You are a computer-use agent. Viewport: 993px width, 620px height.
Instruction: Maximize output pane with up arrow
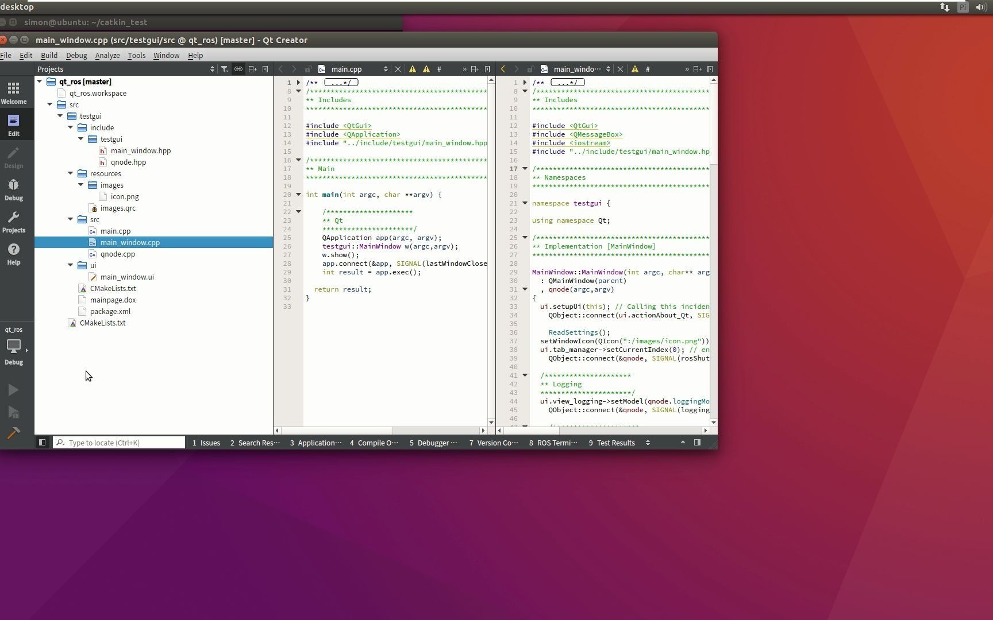coord(683,443)
